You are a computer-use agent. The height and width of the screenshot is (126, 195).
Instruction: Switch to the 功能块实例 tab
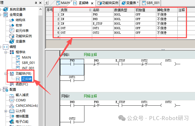point(108,3)
